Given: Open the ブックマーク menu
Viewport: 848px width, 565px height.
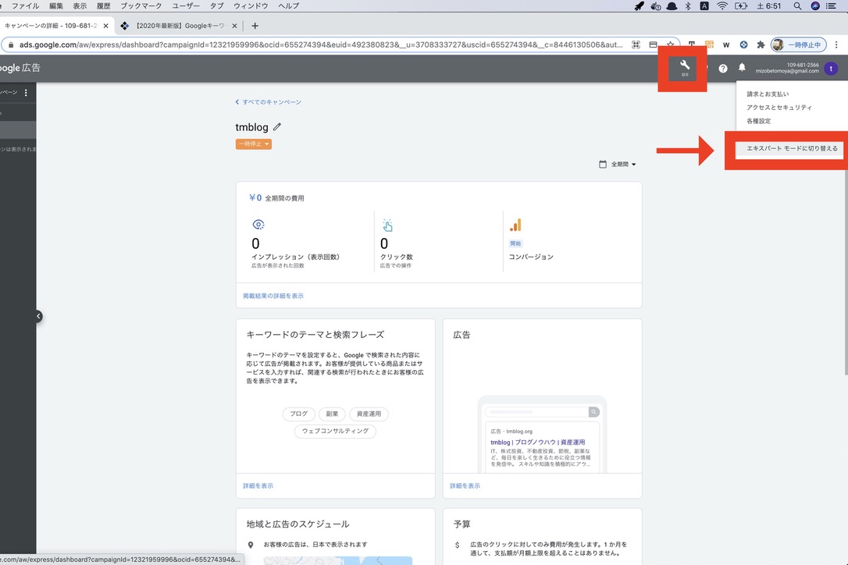Looking at the screenshot, I should coord(141,6).
